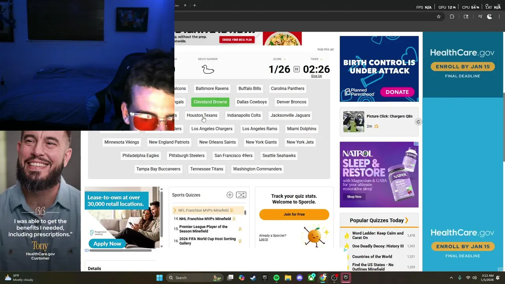Open One Deadly Decoy: History III quiz
This screenshot has height=284, width=505.
(378, 246)
